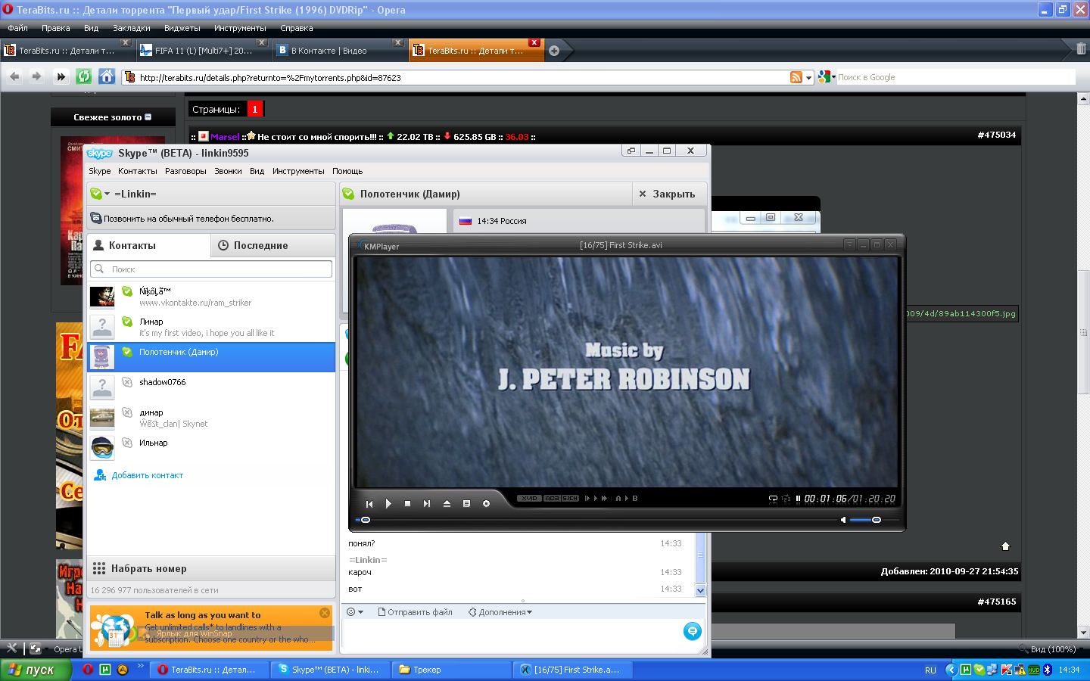The height and width of the screenshot is (681, 1090).
Task: Click the KMPlayer previous track button
Action: pyautogui.click(x=369, y=504)
